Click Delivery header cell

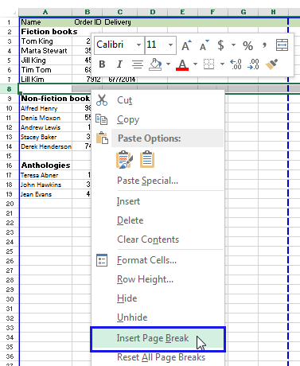point(119,22)
